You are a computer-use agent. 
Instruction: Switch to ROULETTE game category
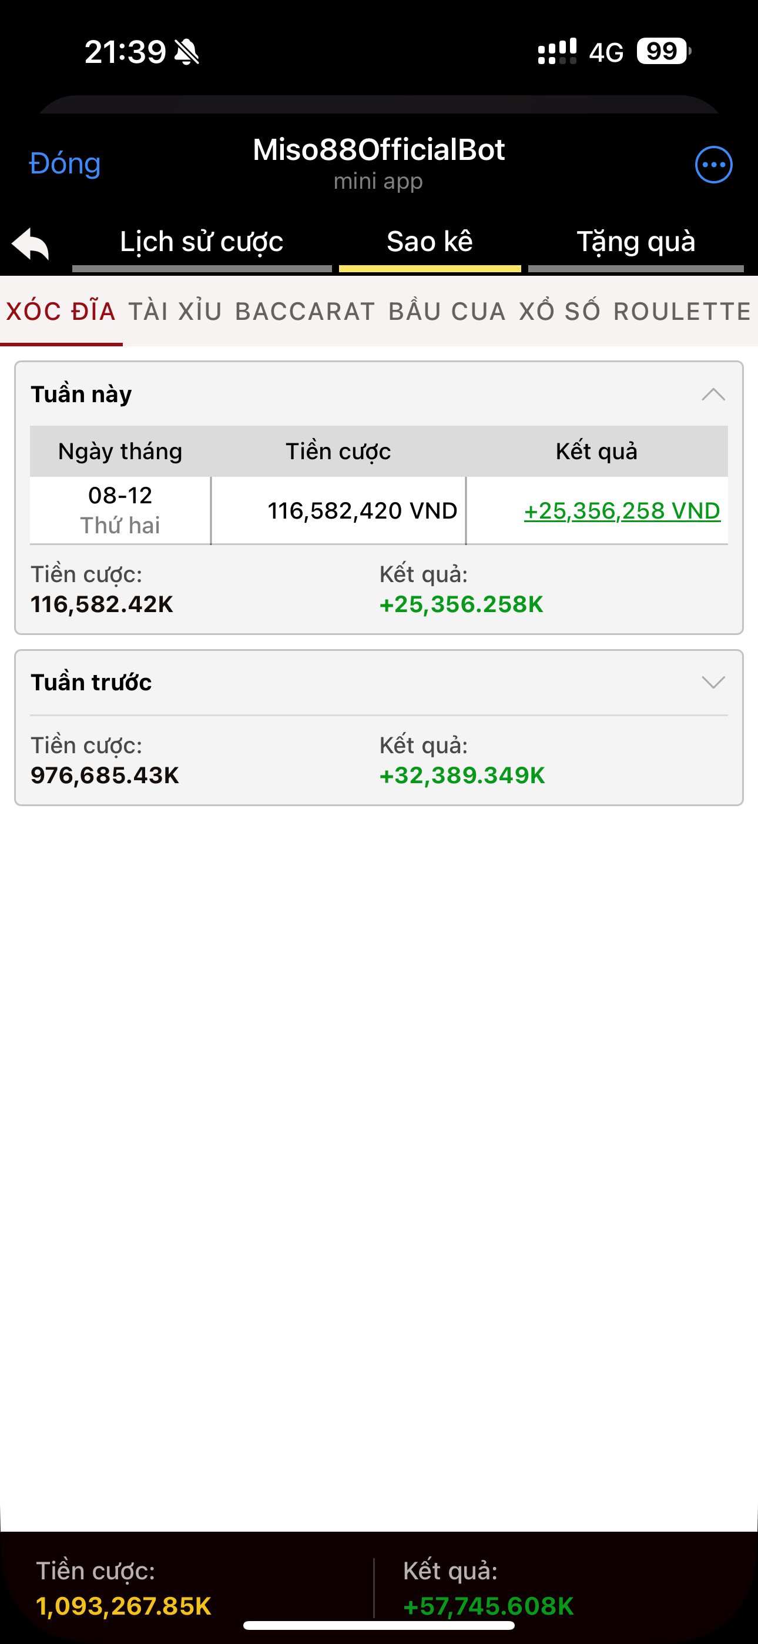pyautogui.click(x=682, y=312)
